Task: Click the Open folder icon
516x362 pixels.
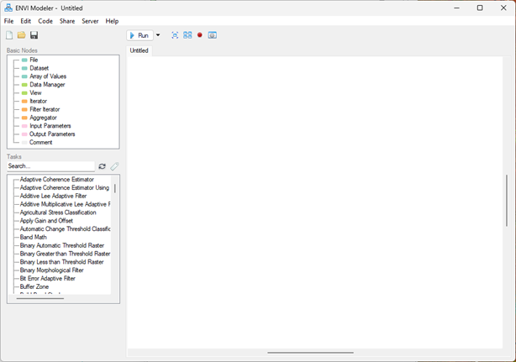Action: click(x=22, y=35)
